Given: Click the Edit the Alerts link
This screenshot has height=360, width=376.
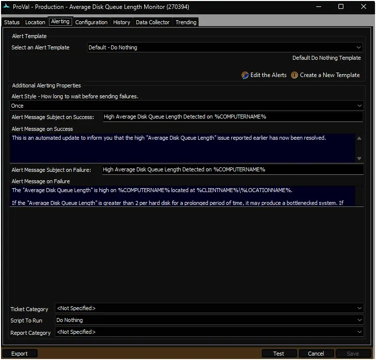Looking at the screenshot, I should point(268,75).
